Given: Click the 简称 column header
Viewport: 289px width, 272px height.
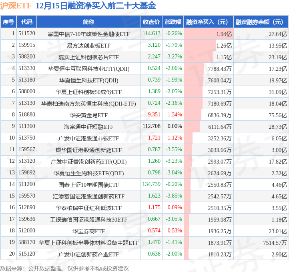Looking at the screenshot, I should (88, 22).
